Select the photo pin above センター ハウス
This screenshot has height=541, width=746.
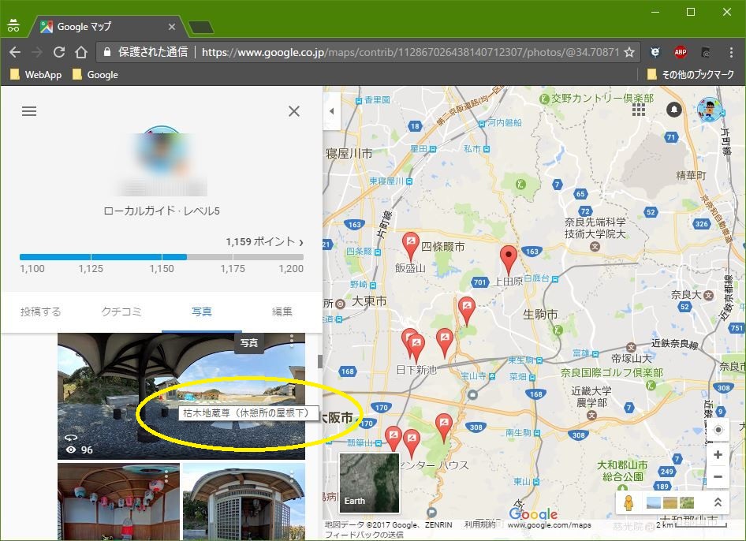444,427
